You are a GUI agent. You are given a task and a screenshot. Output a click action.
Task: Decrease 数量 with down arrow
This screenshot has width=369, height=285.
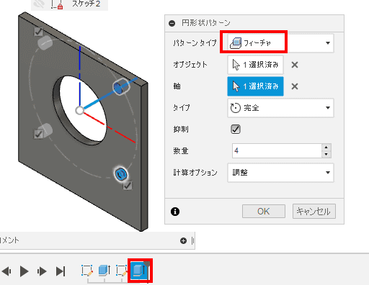pyautogui.click(x=326, y=154)
